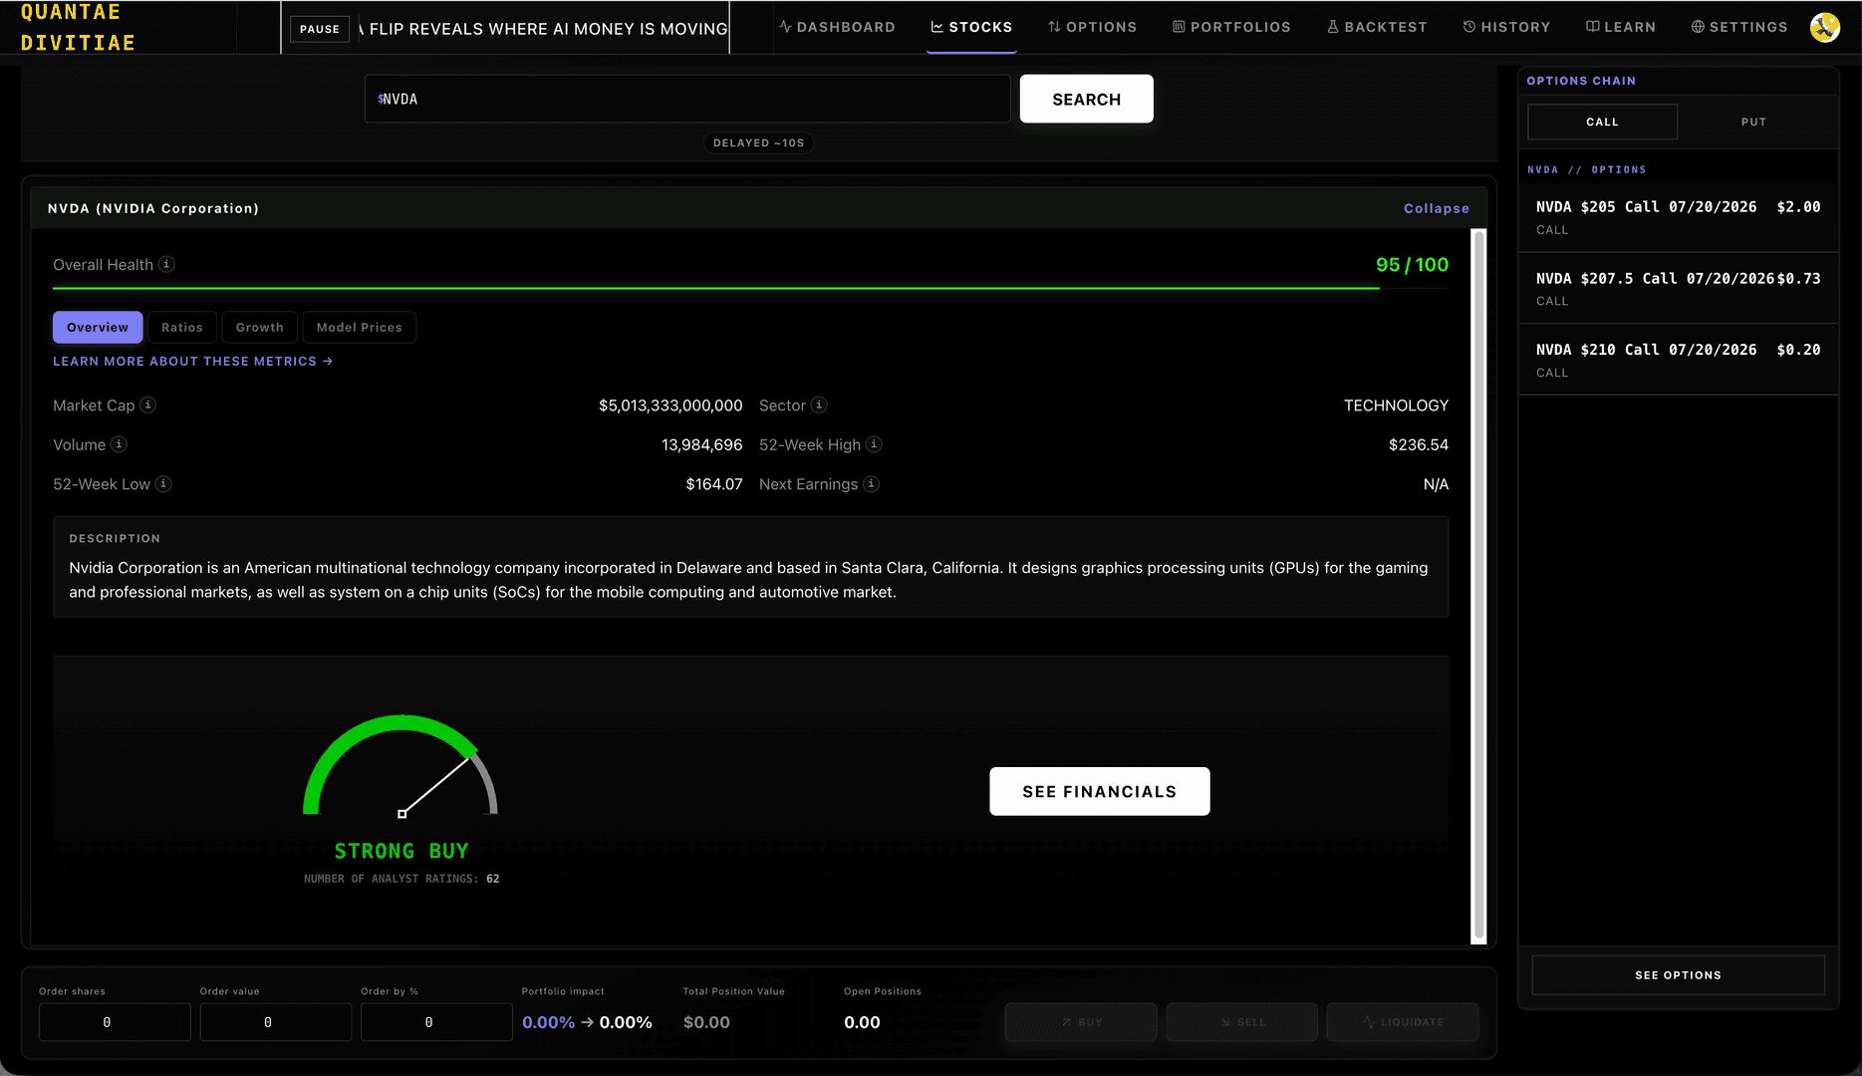This screenshot has height=1076, width=1862.
Task: Click the Market Cap info icon
Action: click(147, 404)
